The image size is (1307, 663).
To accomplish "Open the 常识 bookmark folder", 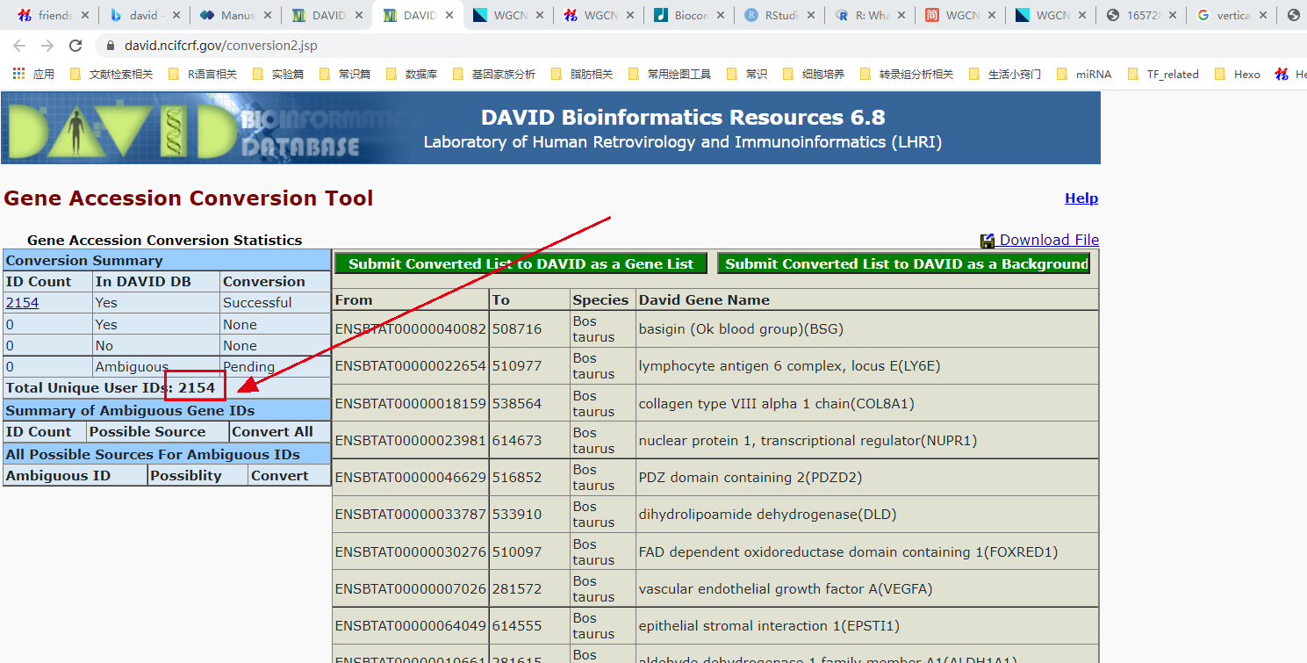I will point(747,75).
